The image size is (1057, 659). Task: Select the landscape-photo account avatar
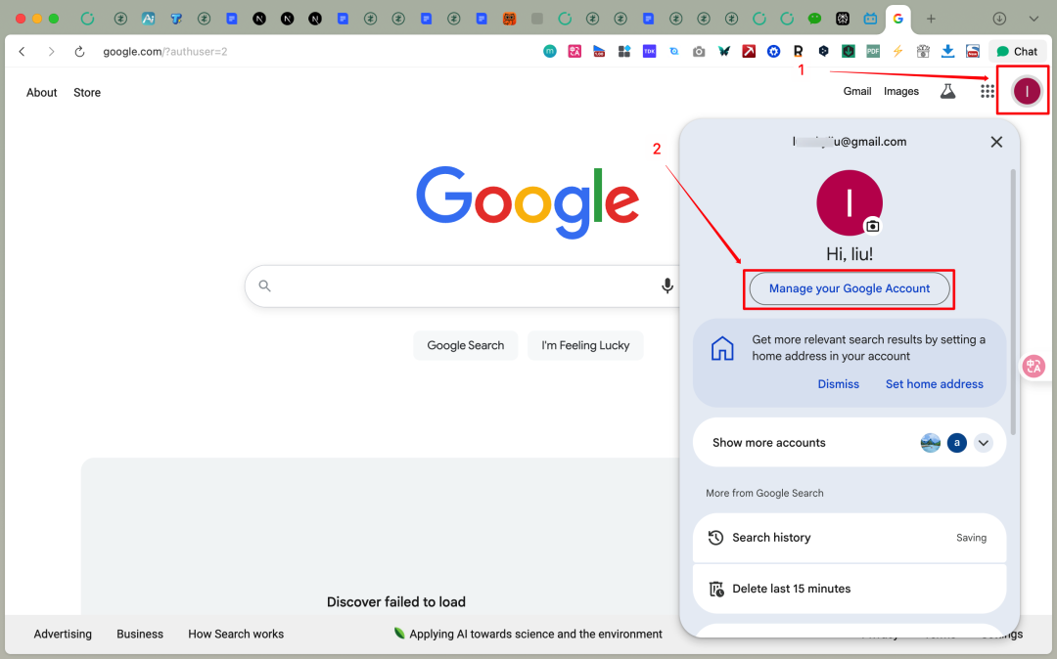931,443
